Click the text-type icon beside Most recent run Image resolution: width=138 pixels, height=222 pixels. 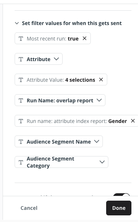pyautogui.click(x=21, y=39)
